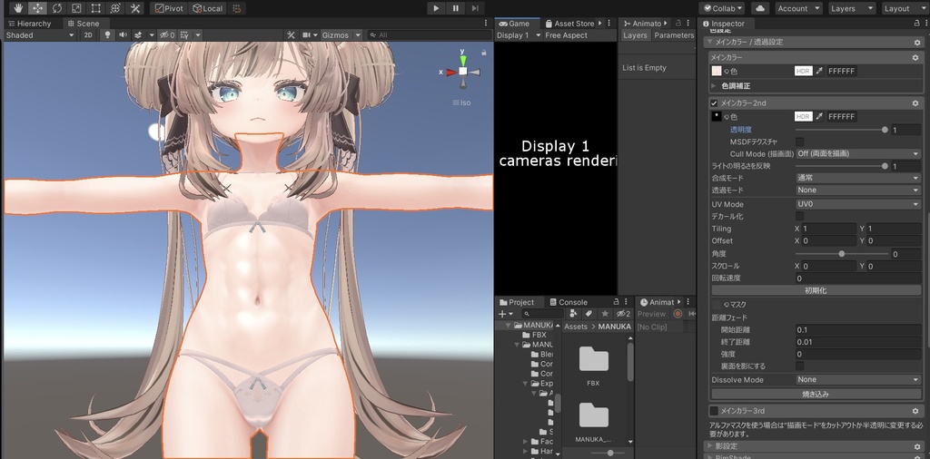Open the Dissolve Mode dropdown
The width and height of the screenshot is (930, 459).
858,380
